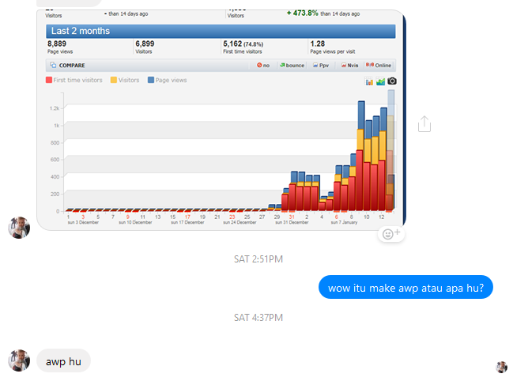Screen dimensions: 513x385
Task: Select the area chart type icon
Action: pos(380,81)
